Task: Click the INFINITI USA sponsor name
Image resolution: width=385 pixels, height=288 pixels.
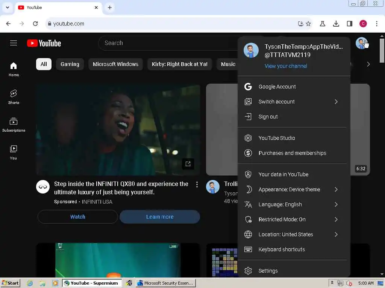Action: coord(97,202)
